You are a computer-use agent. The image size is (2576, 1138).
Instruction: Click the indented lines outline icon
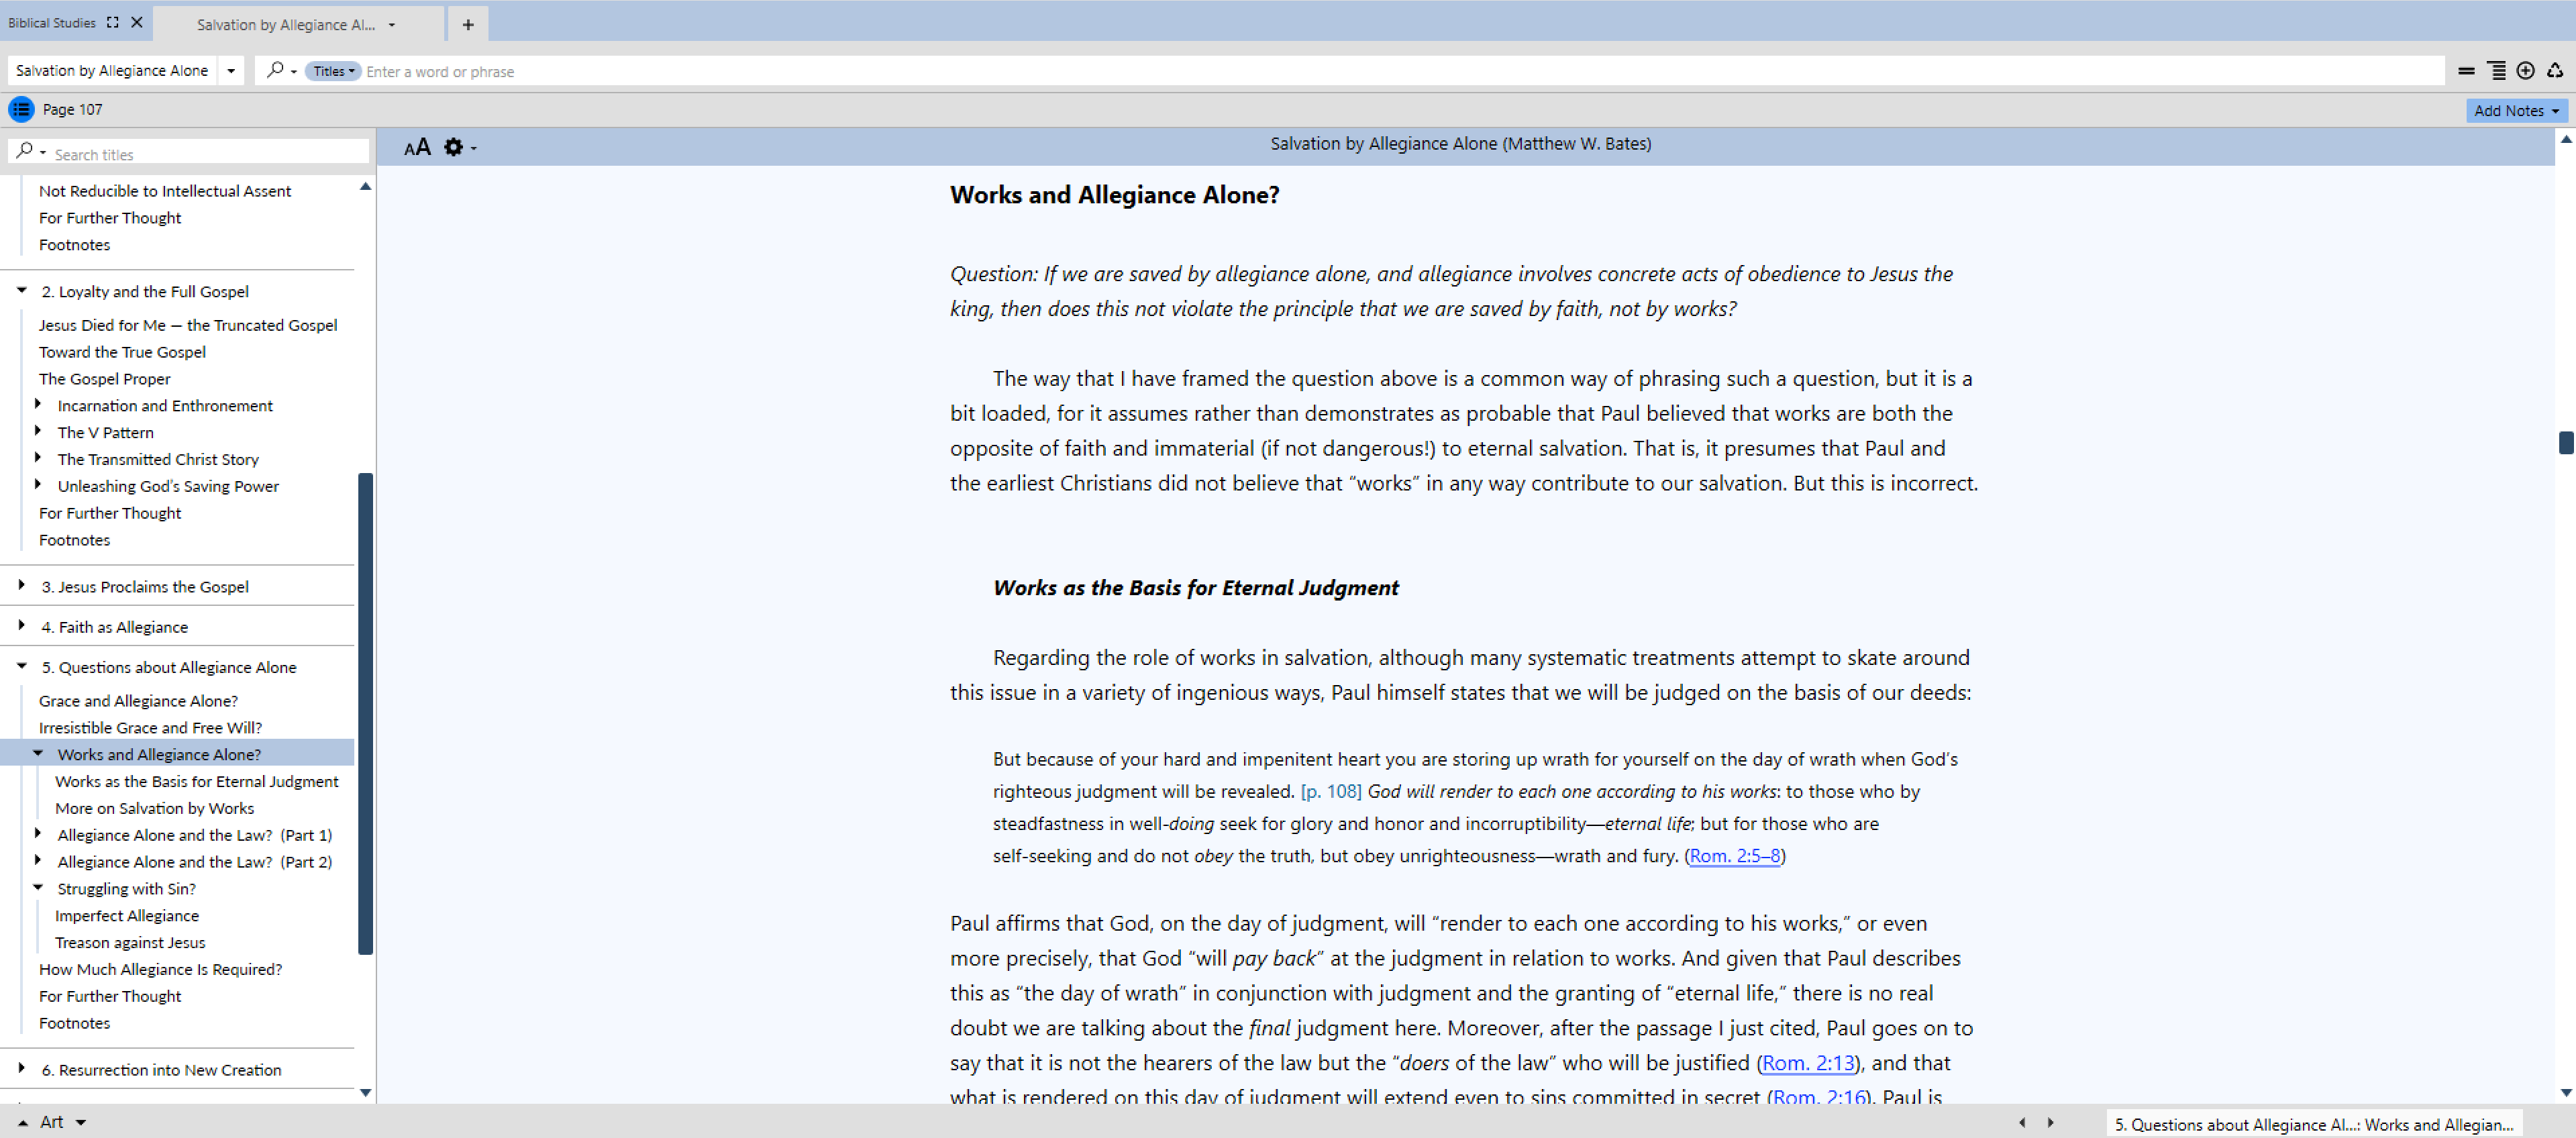[2496, 71]
